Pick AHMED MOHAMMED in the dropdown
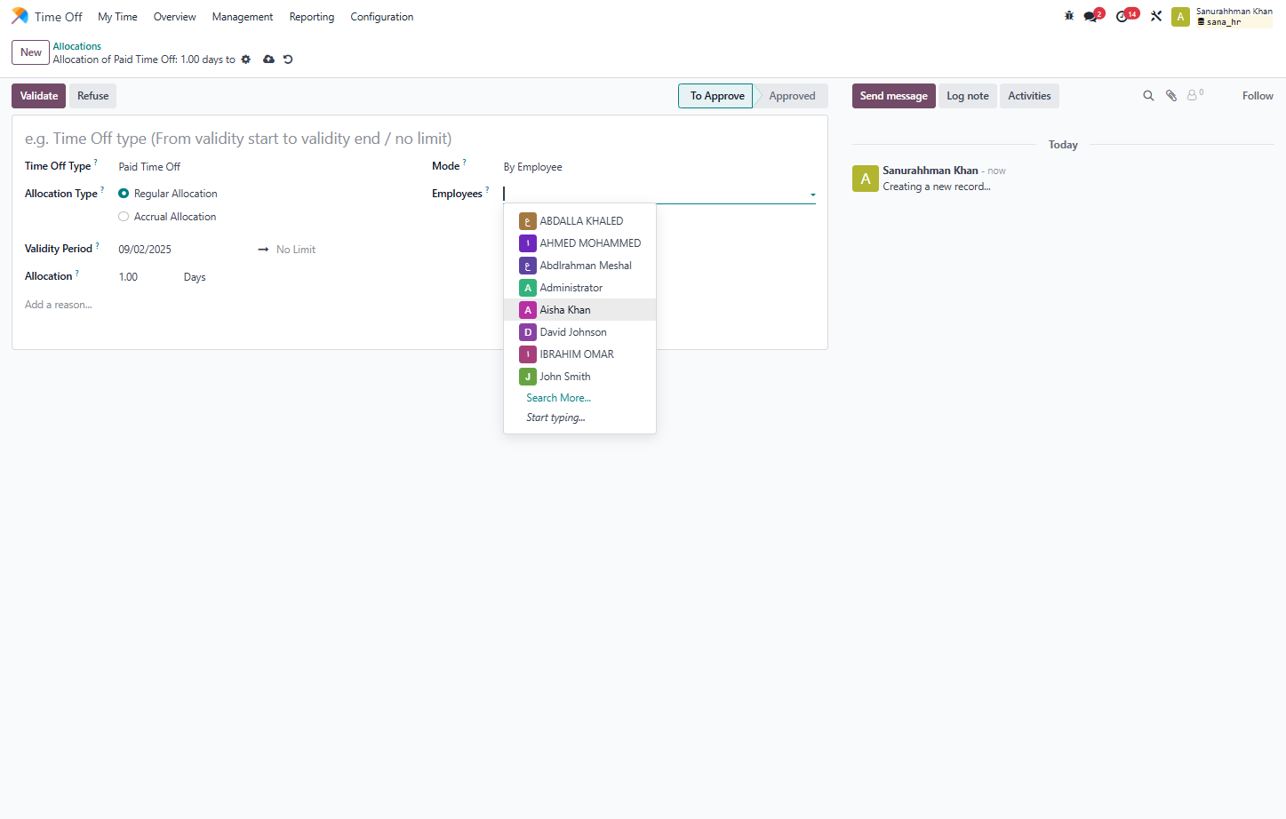This screenshot has width=1286, height=819. tap(579, 243)
